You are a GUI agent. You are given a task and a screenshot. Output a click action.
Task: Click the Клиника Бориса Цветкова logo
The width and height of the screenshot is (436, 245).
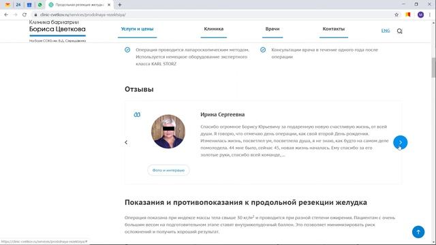(57, 31)
